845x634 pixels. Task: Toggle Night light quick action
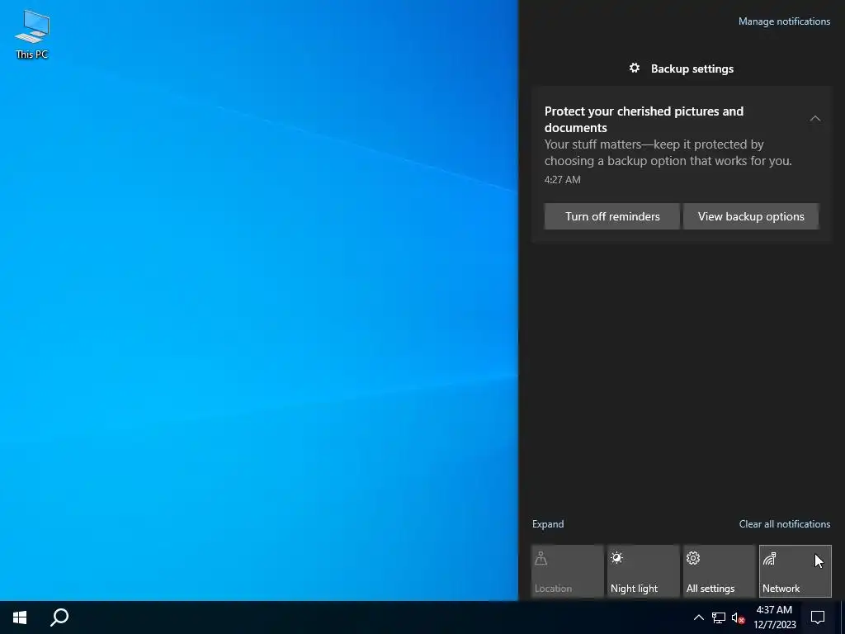pyautogui.click(x=643, y=571)
